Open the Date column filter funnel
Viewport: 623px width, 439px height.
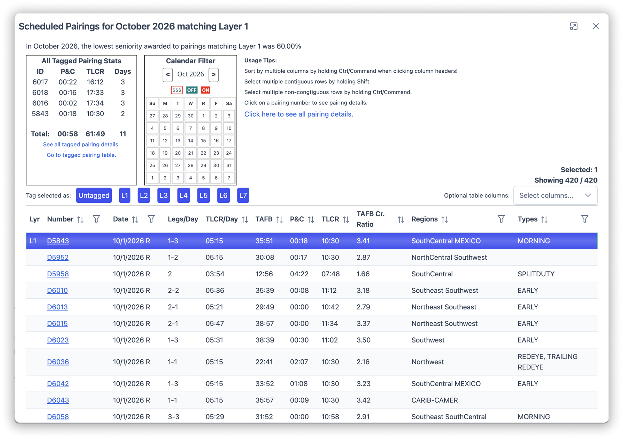click(x=151, y=219)
